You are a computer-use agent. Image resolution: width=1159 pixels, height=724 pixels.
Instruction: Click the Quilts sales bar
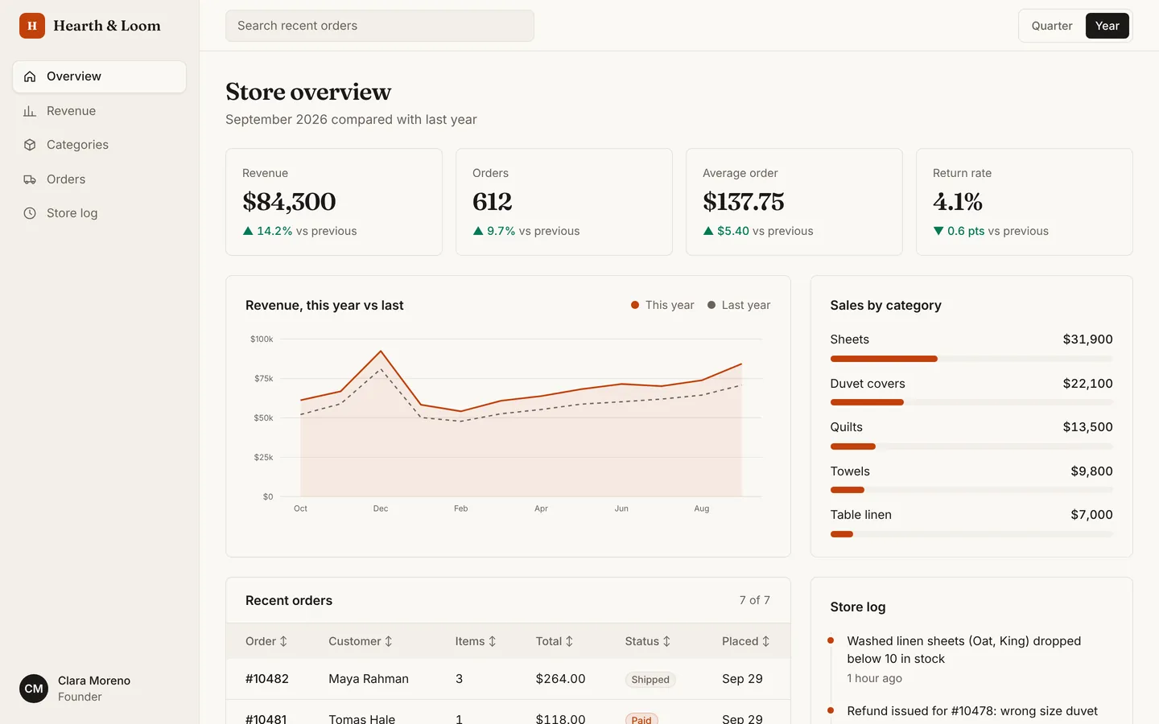[971, 446]
